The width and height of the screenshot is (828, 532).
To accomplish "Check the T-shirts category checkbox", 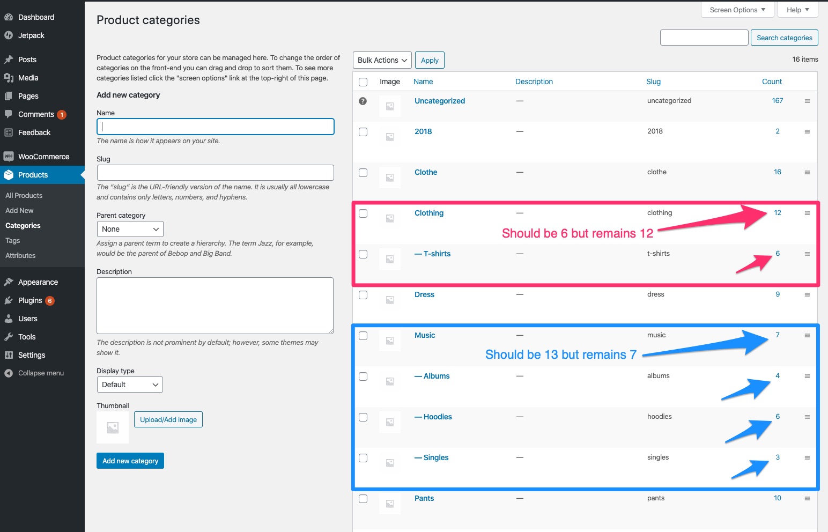I will [x=363, y=254].
